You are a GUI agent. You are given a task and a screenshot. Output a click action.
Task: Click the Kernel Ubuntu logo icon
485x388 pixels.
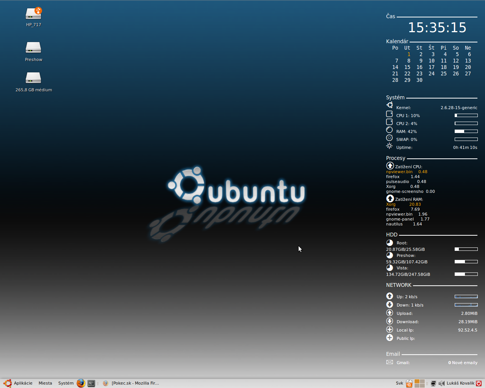click(390, 105)
